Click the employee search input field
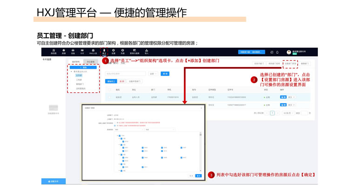The width and height of the screenshot is (349, 196). pyautogui.click(x=125, y=73)
